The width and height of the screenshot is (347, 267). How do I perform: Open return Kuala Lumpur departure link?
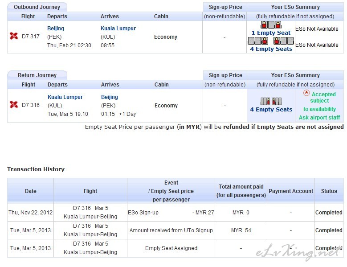tap(65, 97)
